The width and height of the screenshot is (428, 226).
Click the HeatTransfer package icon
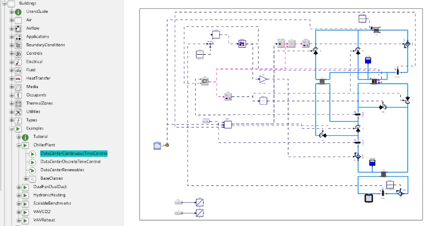(18, 79)
